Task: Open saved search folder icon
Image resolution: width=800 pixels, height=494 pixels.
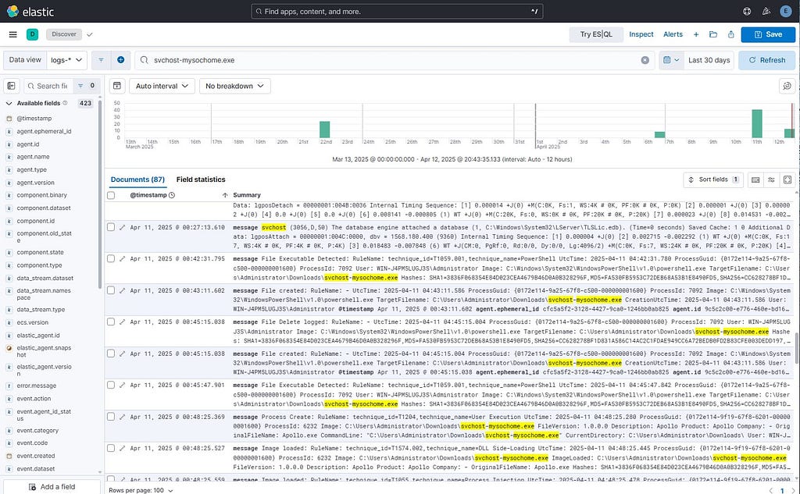Action: (713, 34)
